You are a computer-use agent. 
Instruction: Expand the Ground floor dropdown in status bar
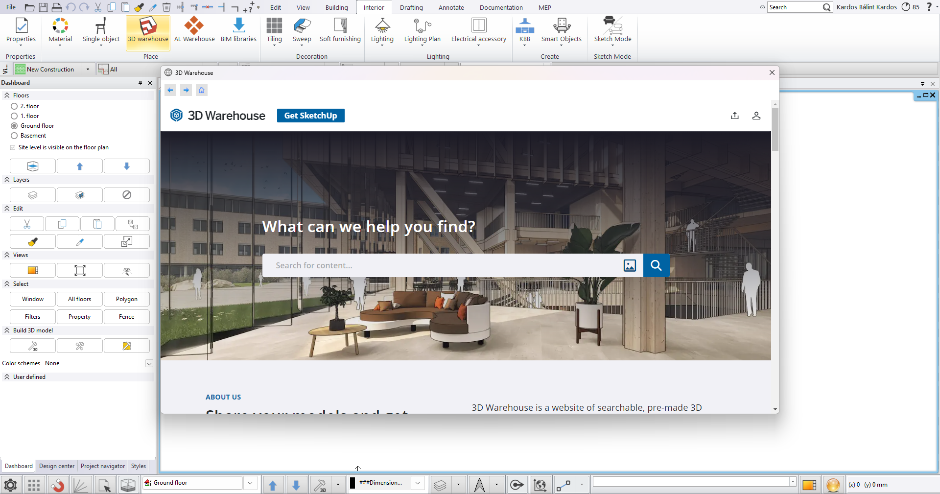point(250,483)
